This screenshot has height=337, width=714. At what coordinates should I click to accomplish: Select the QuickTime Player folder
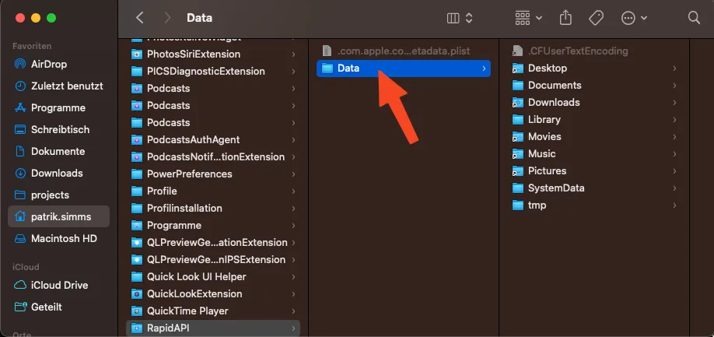[187, 311]
